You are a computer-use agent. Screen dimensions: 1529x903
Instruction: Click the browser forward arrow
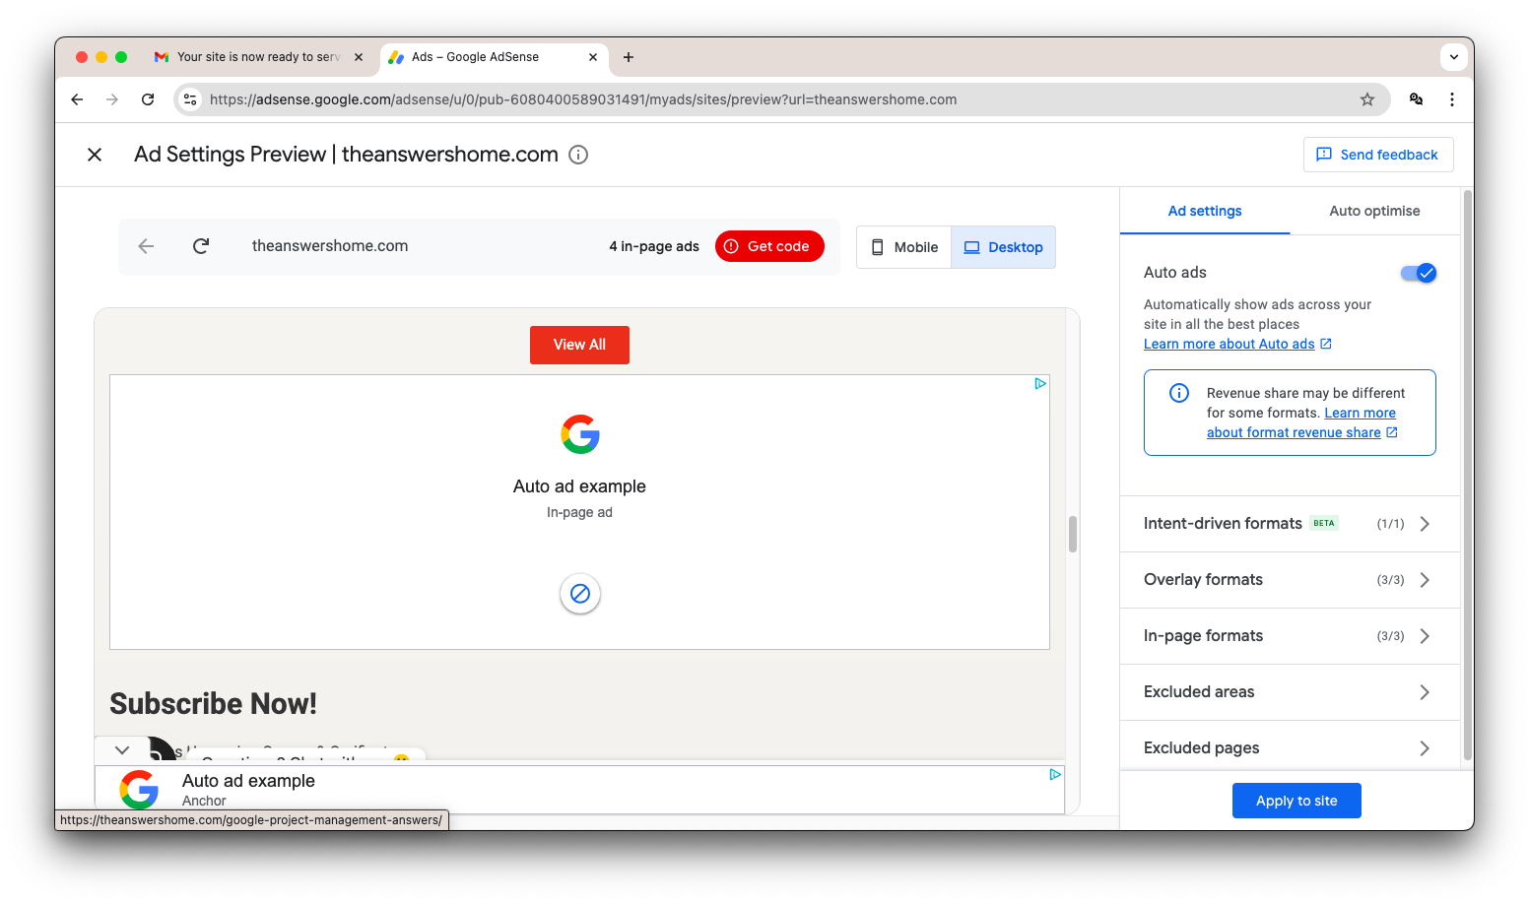[x=112, y=99]
